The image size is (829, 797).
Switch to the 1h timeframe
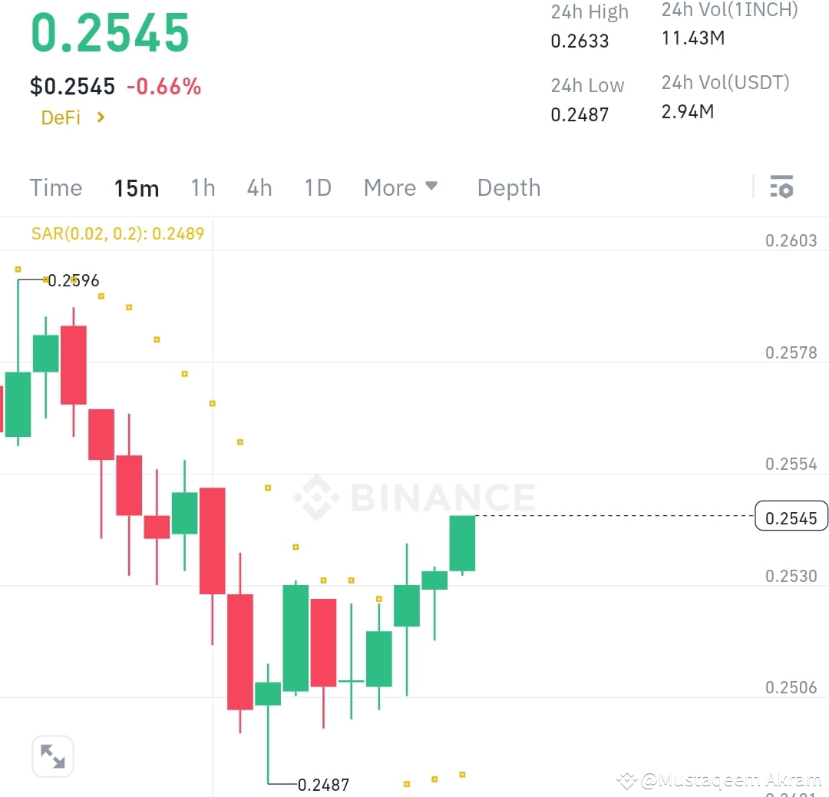(x=203, y=187)
